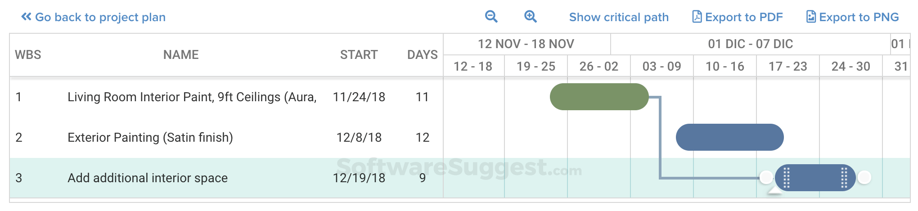Click the progress triangle under third task bar

point(774,192)
